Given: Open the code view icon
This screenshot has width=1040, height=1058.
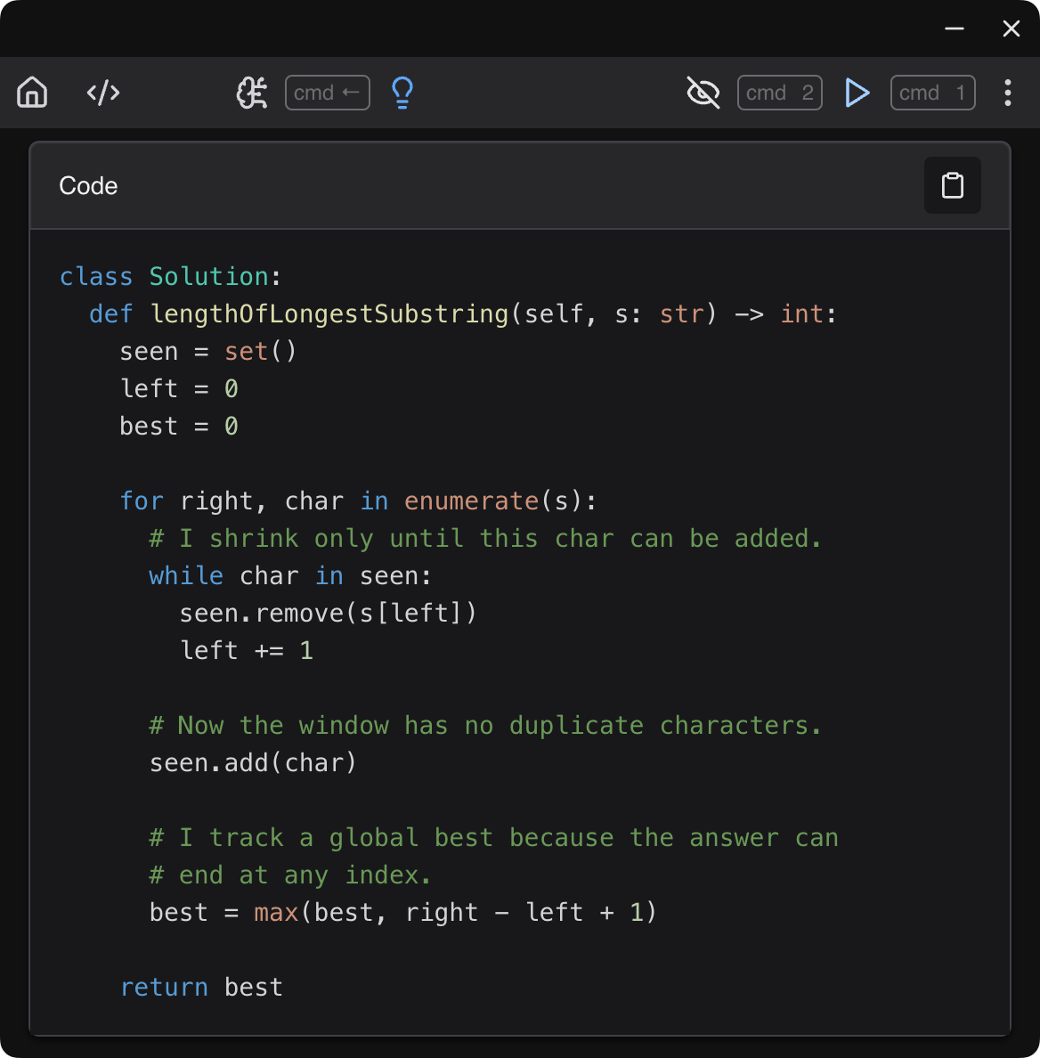Looking at the screenshot, I should coord(103,93).
